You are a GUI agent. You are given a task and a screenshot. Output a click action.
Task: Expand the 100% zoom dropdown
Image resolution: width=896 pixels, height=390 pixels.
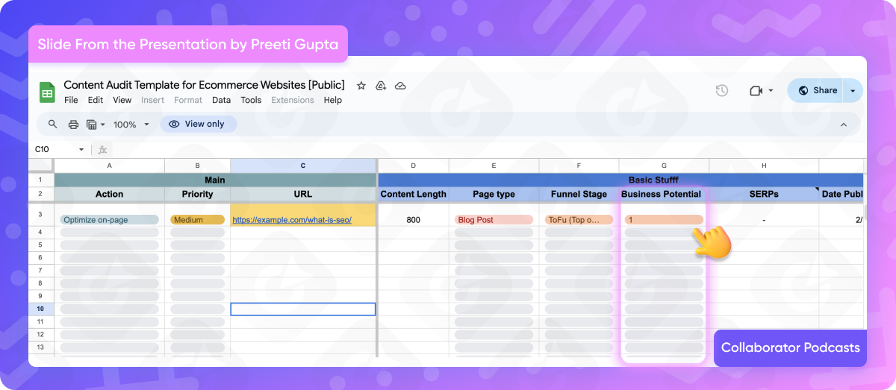click(x=131, y=125)
